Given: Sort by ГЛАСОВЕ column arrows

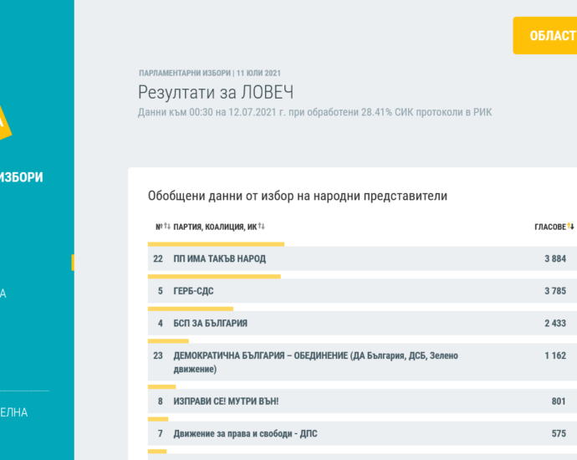Looking at the screenshot, I should pos(570,227).
